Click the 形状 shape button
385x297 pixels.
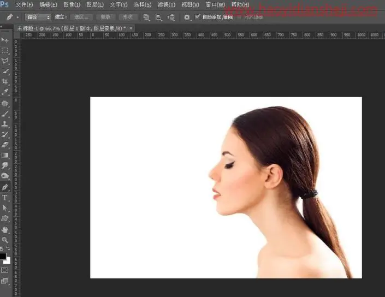tap(128, 17)
